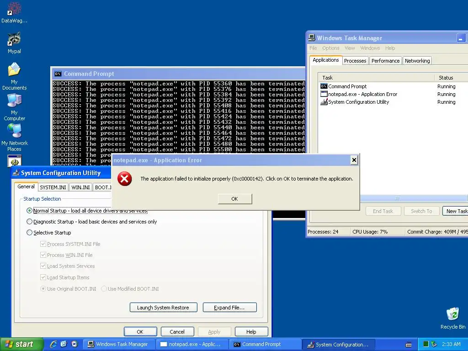The height and width of the screenshot is (351, 468).
Task: Click the Task Manager horizontal scrollbar
Action: click(414, 198)
